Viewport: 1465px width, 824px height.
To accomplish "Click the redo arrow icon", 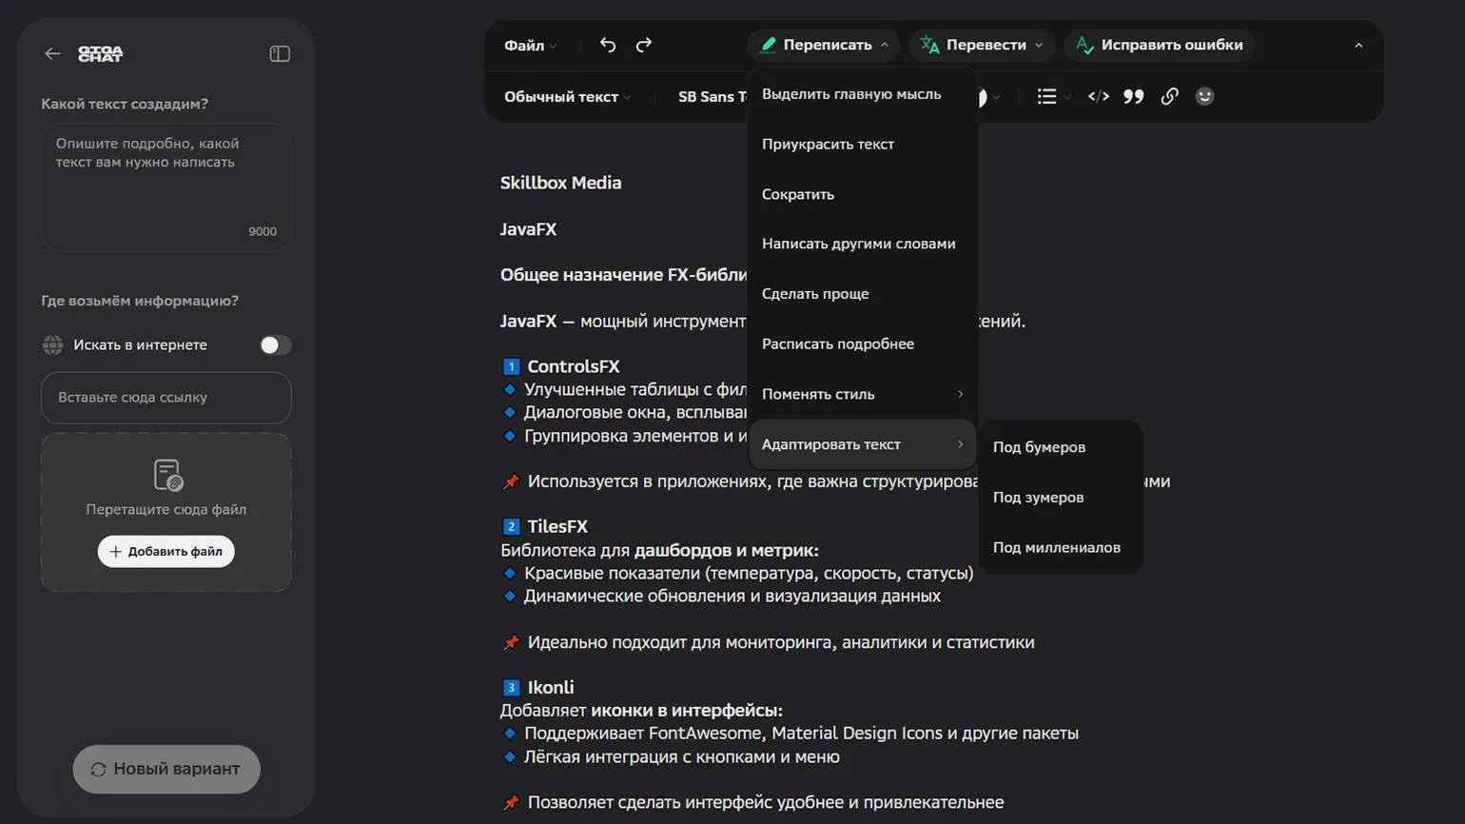I will [644, 45].
